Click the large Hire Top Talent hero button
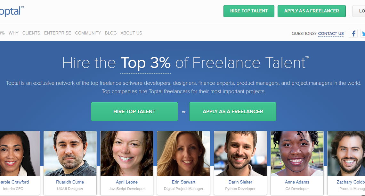This screenshot has height=196, width=365. tap(134, 112)
